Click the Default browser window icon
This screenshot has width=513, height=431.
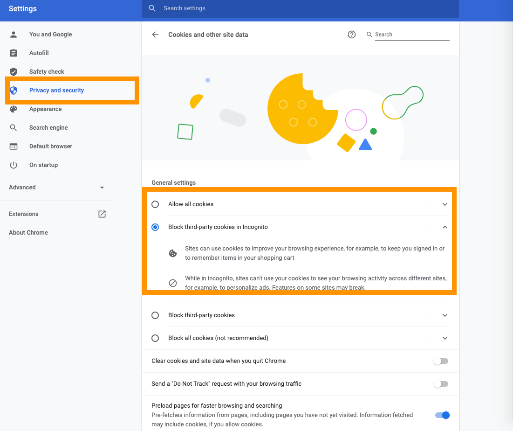14,146
